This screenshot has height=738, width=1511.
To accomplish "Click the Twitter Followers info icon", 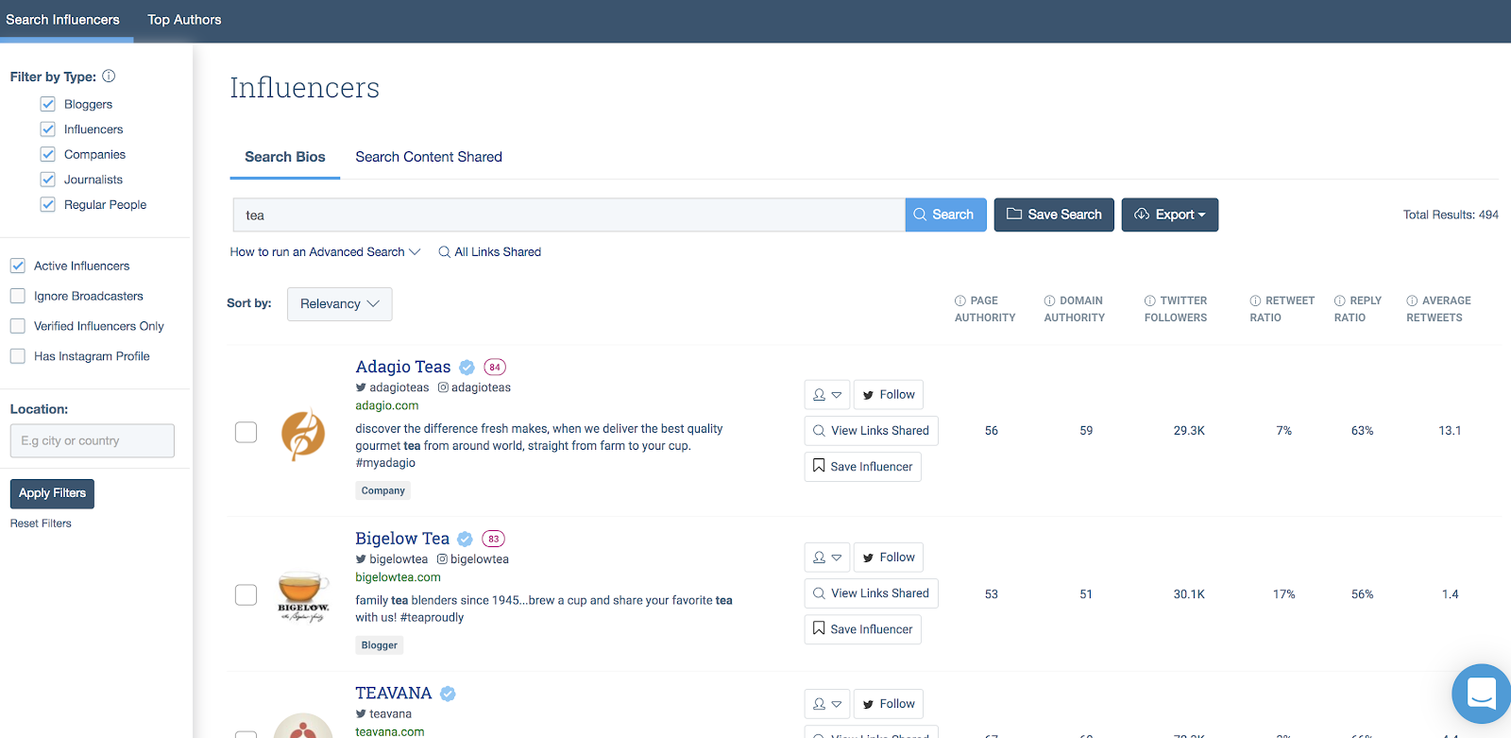I will click(1150, 300).
